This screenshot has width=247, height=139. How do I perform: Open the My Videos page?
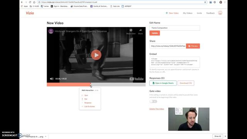(188, 13)
